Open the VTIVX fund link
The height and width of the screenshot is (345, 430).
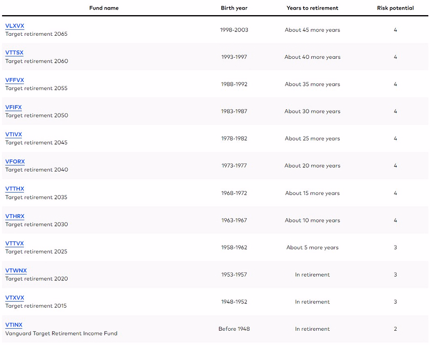pyautogui.click(x=14, y=134)
